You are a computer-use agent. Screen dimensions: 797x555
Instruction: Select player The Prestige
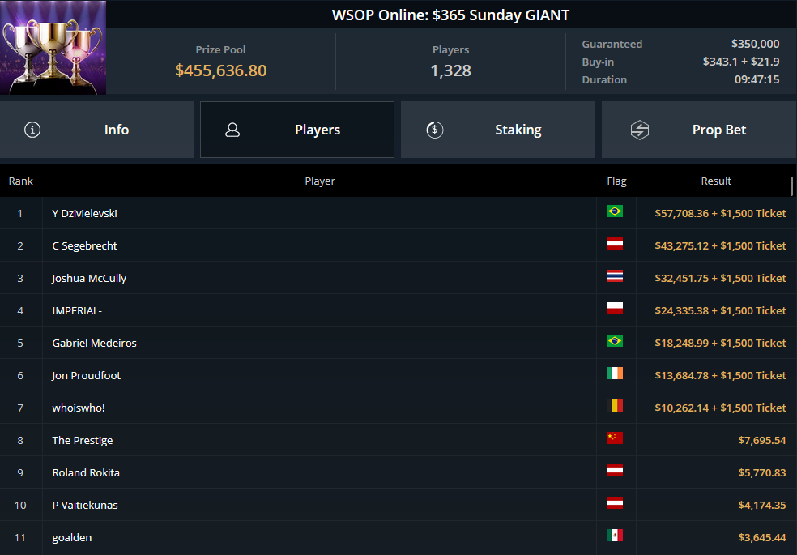pyautogui.click(x=83, y=441)
